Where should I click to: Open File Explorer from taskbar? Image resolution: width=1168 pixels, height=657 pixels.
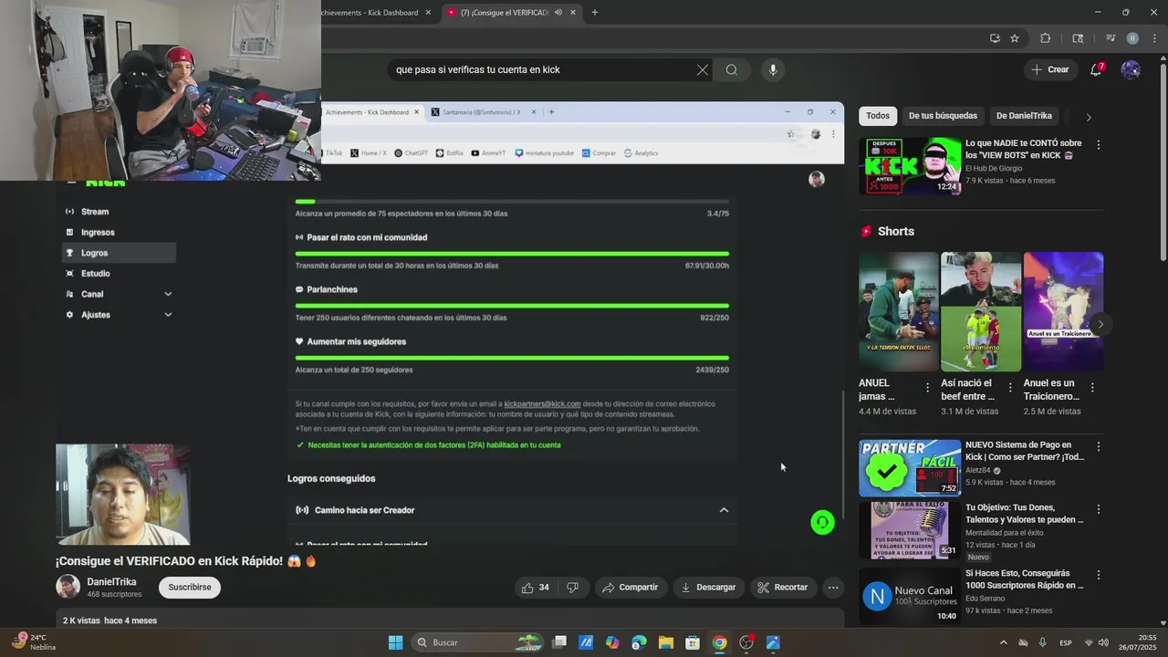click(x=666, y=642)
